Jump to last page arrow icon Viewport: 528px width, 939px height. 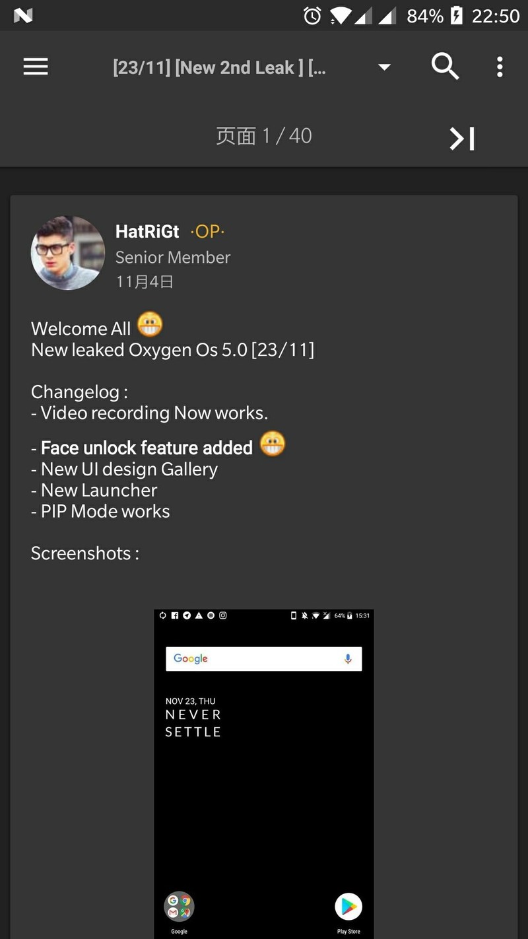click(x=462, y=138)
